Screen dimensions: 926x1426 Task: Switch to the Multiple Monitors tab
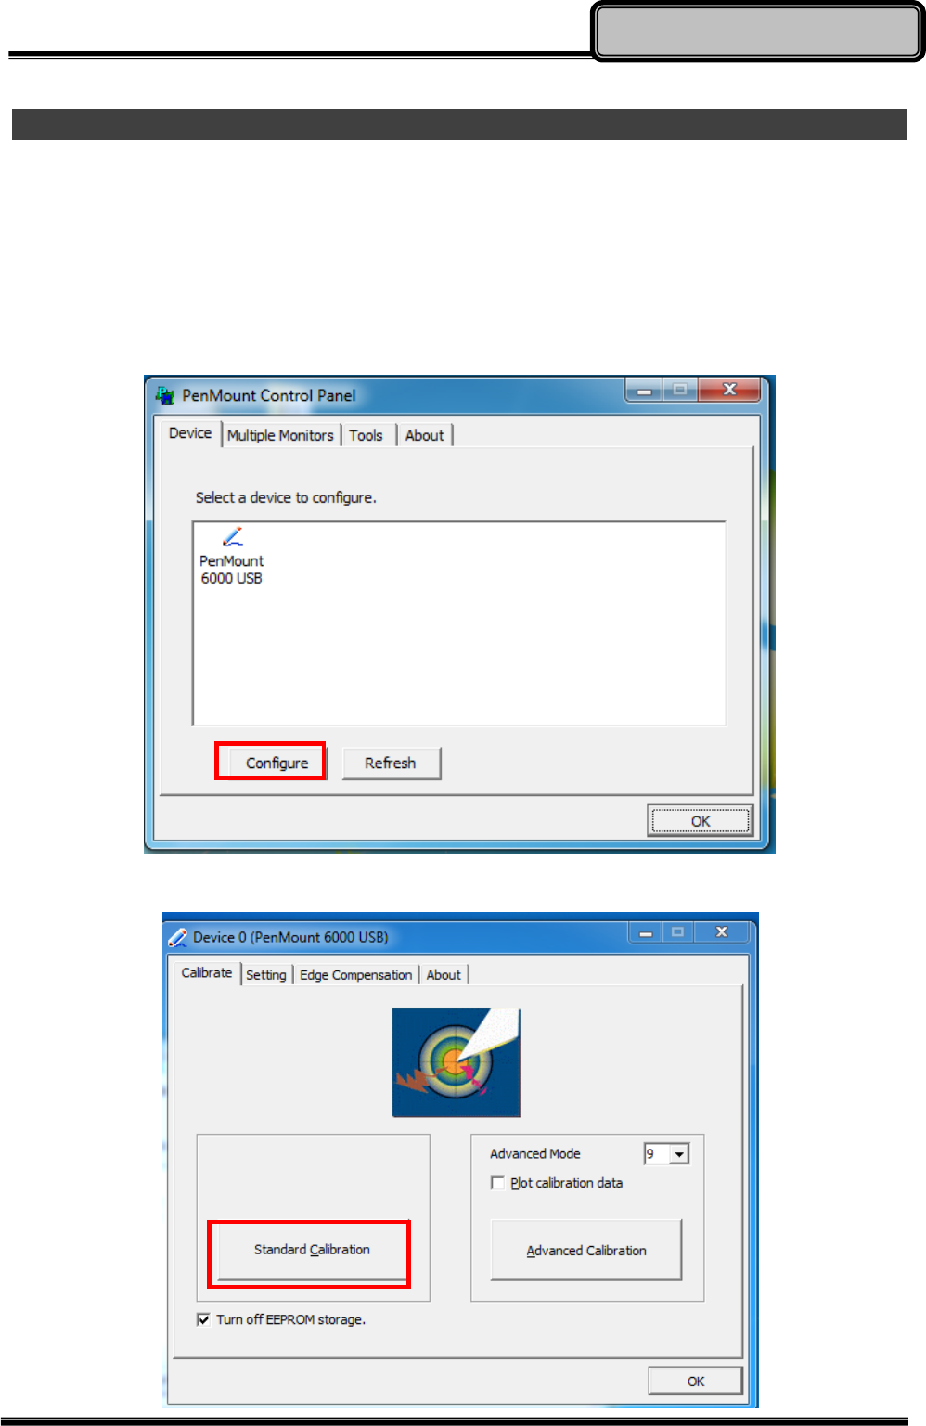[280, 435]
